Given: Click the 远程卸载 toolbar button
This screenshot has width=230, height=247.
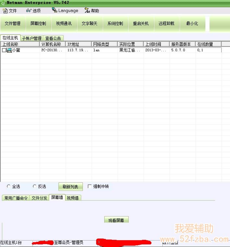Looking at the screenshot, I should pos(167,24).
